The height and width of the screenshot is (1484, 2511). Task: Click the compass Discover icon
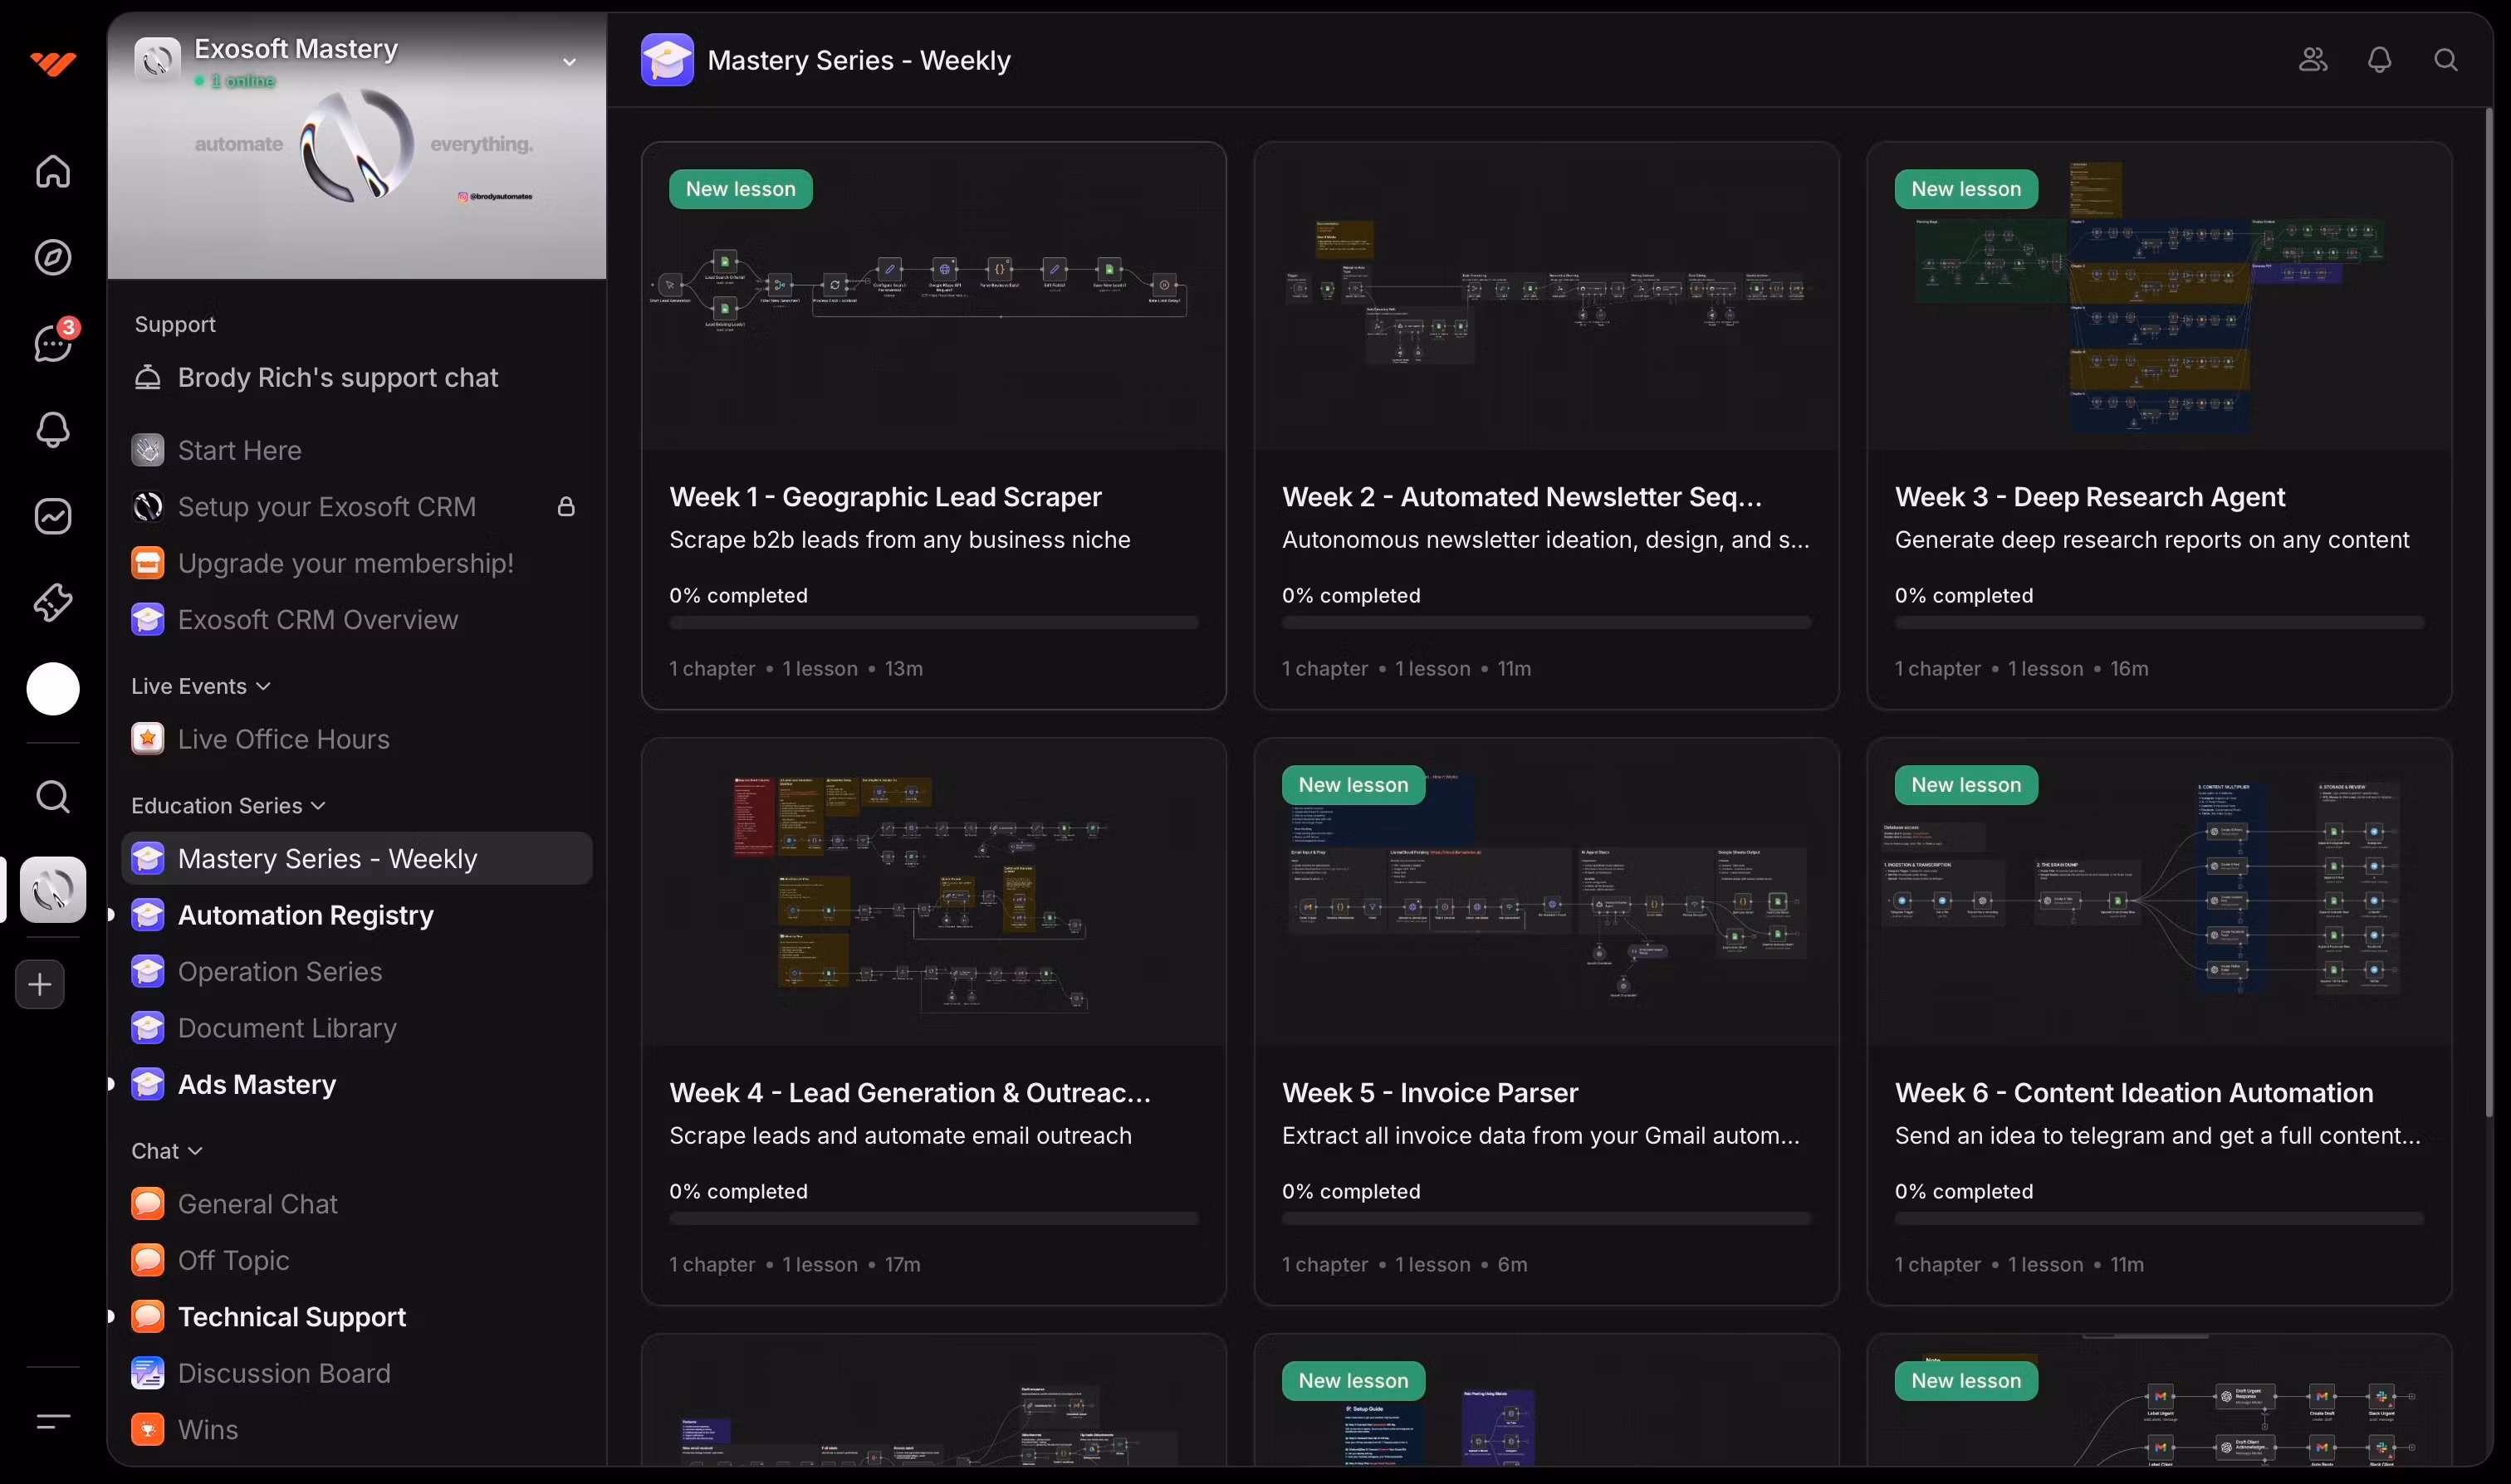click(x=53, y=258)
